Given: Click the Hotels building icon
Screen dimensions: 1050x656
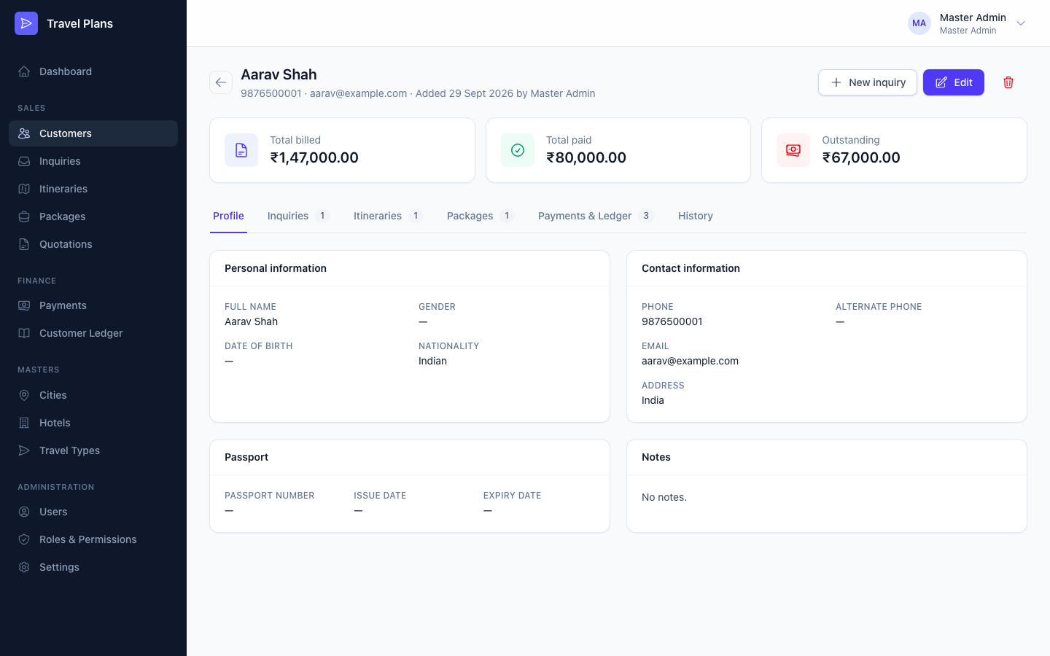Looking at the screenshot, I should click(x=24, y=423).
